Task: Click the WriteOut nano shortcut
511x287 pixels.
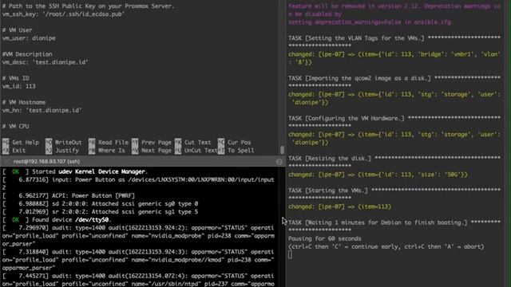Action: (64, 142)
